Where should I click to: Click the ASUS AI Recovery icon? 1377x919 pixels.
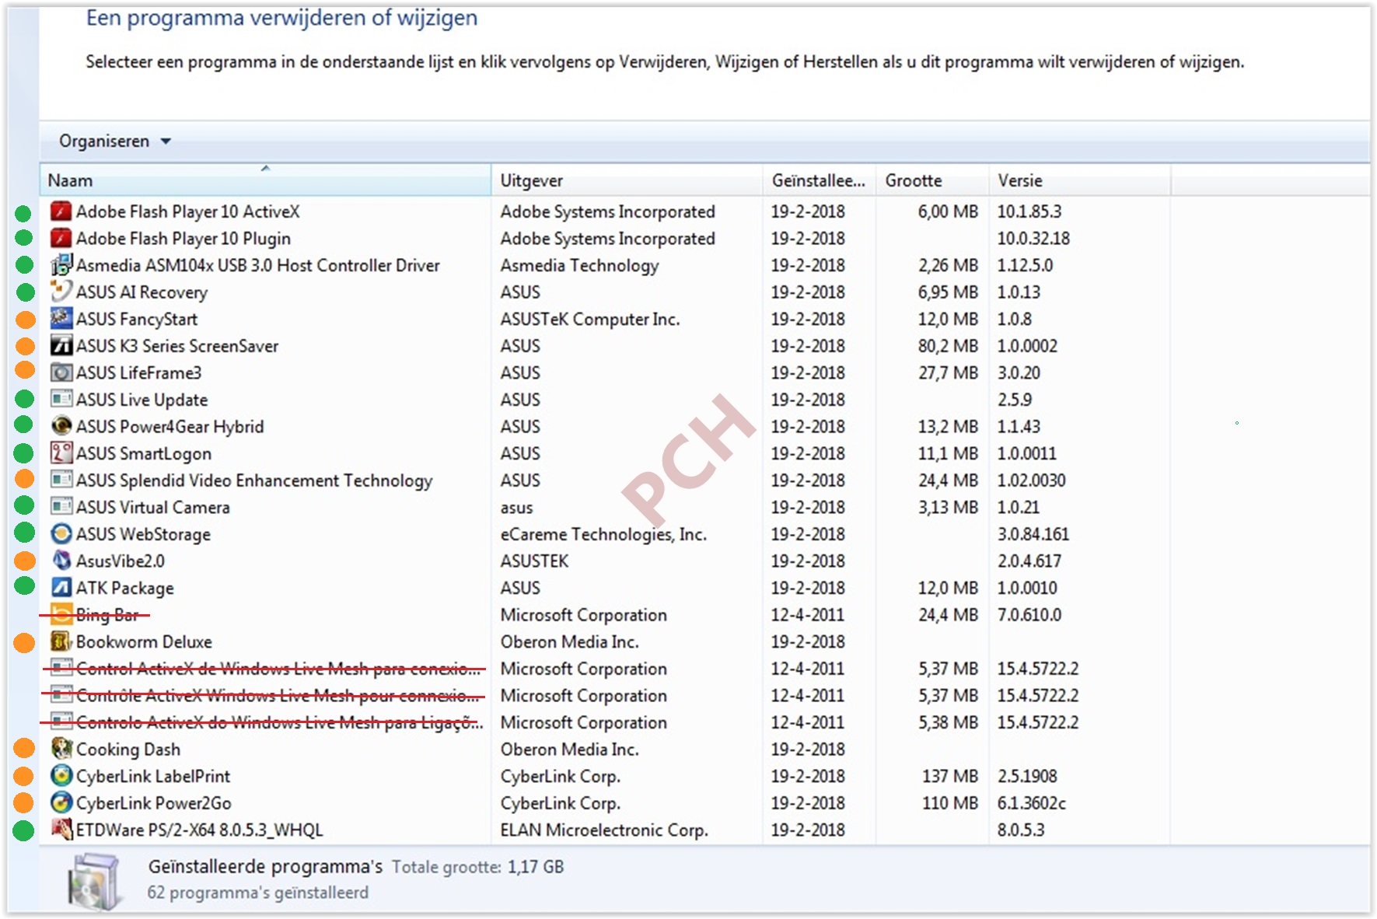point(61,292)
